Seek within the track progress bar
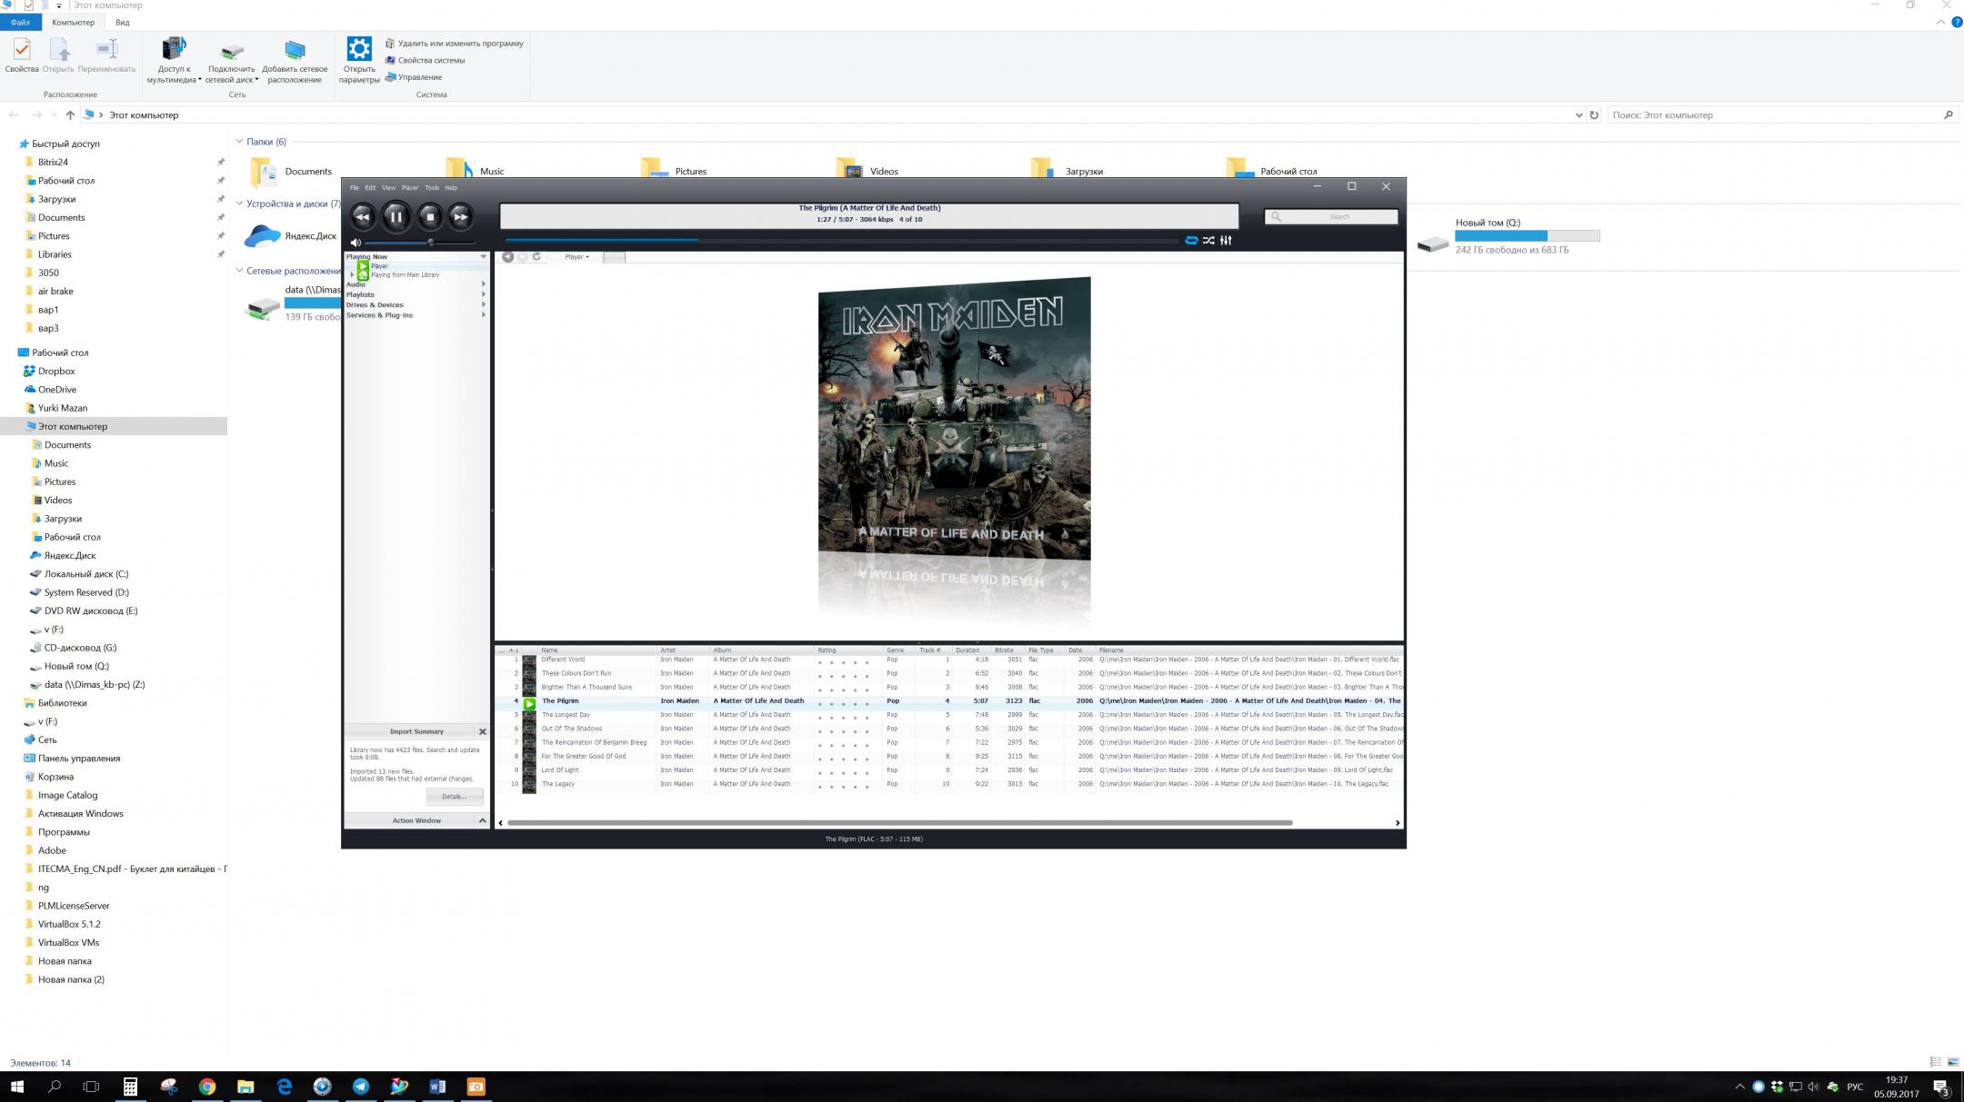This screenshot has width=1964, height=1102. point(841,241)
